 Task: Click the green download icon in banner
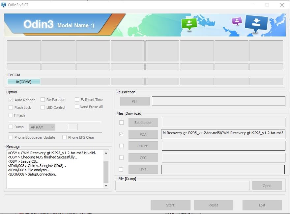[x=189, y=24]
